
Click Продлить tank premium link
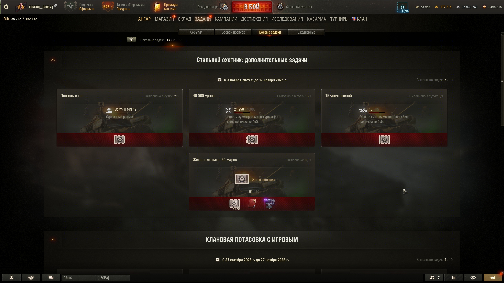point(123,9)
